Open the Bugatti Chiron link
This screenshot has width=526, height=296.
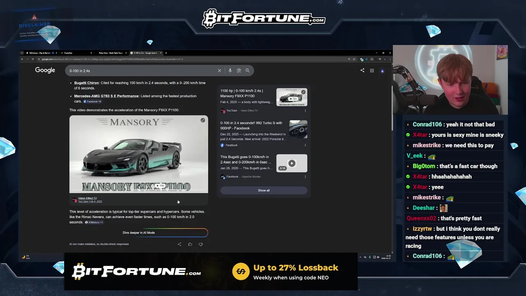pyautogui.click(x=87, y=83)
